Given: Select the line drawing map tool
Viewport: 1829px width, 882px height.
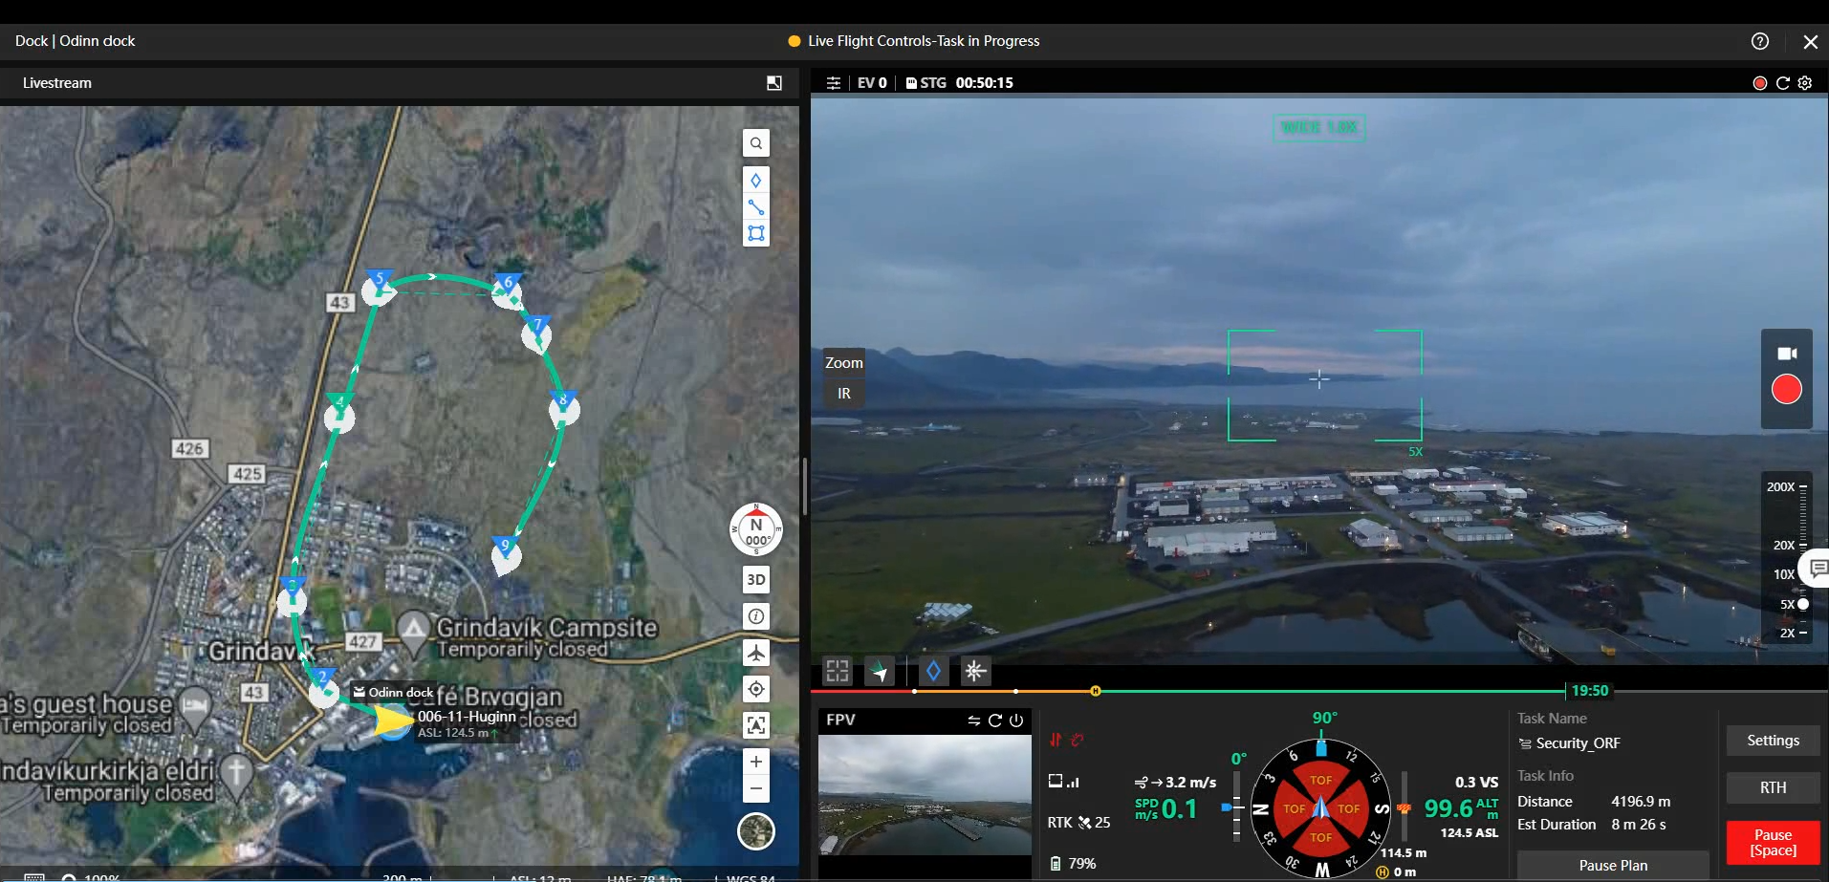Looking at the screenshot, I should point(756,207).
